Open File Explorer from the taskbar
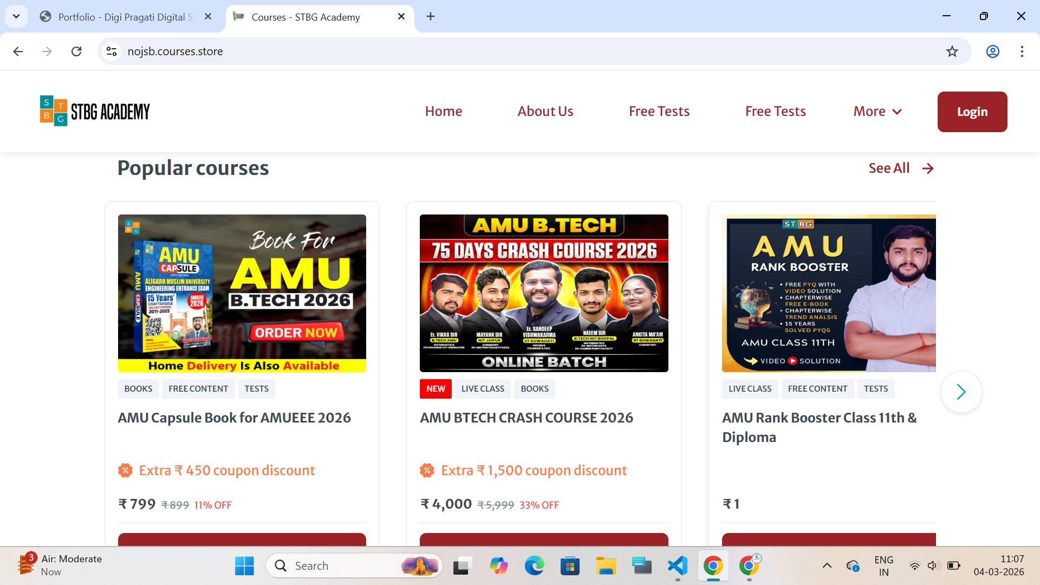The width and height of the screenshot is (1040, 585). pyautogui.click(x=606, y=566)
